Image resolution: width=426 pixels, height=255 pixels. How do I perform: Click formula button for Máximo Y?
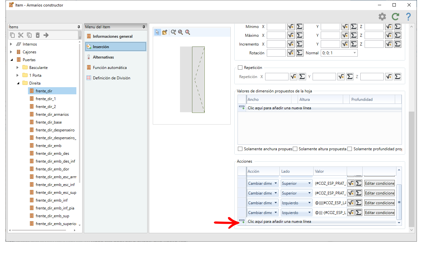tap(345, 35)
